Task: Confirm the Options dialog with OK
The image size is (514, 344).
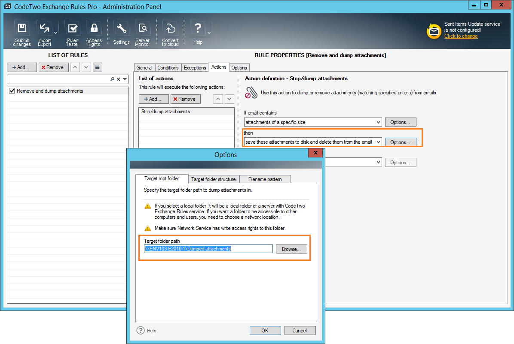Action: coord(265,331)
